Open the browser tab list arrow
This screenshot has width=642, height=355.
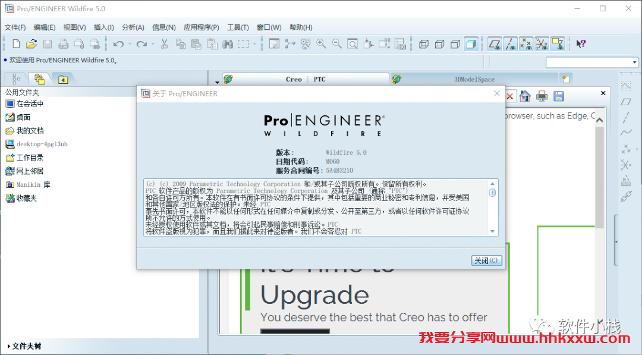217,82
